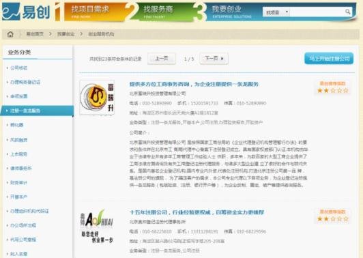Select the third sidebar category below 办理税务登记证

tap(18, 96)
